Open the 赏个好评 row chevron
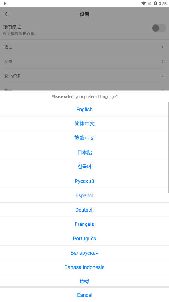Image resolution: width=169 pixels, height=302 pixels. point(162,76)
